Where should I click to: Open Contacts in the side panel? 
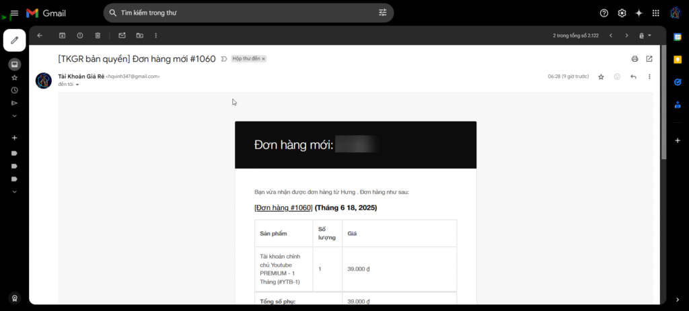click(x=678, y=104)
